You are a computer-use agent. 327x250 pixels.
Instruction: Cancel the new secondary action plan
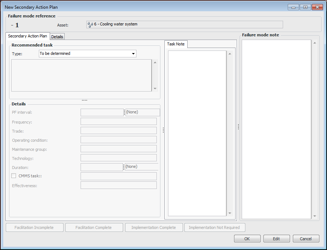pyautogui.click(x=306, y=239)
